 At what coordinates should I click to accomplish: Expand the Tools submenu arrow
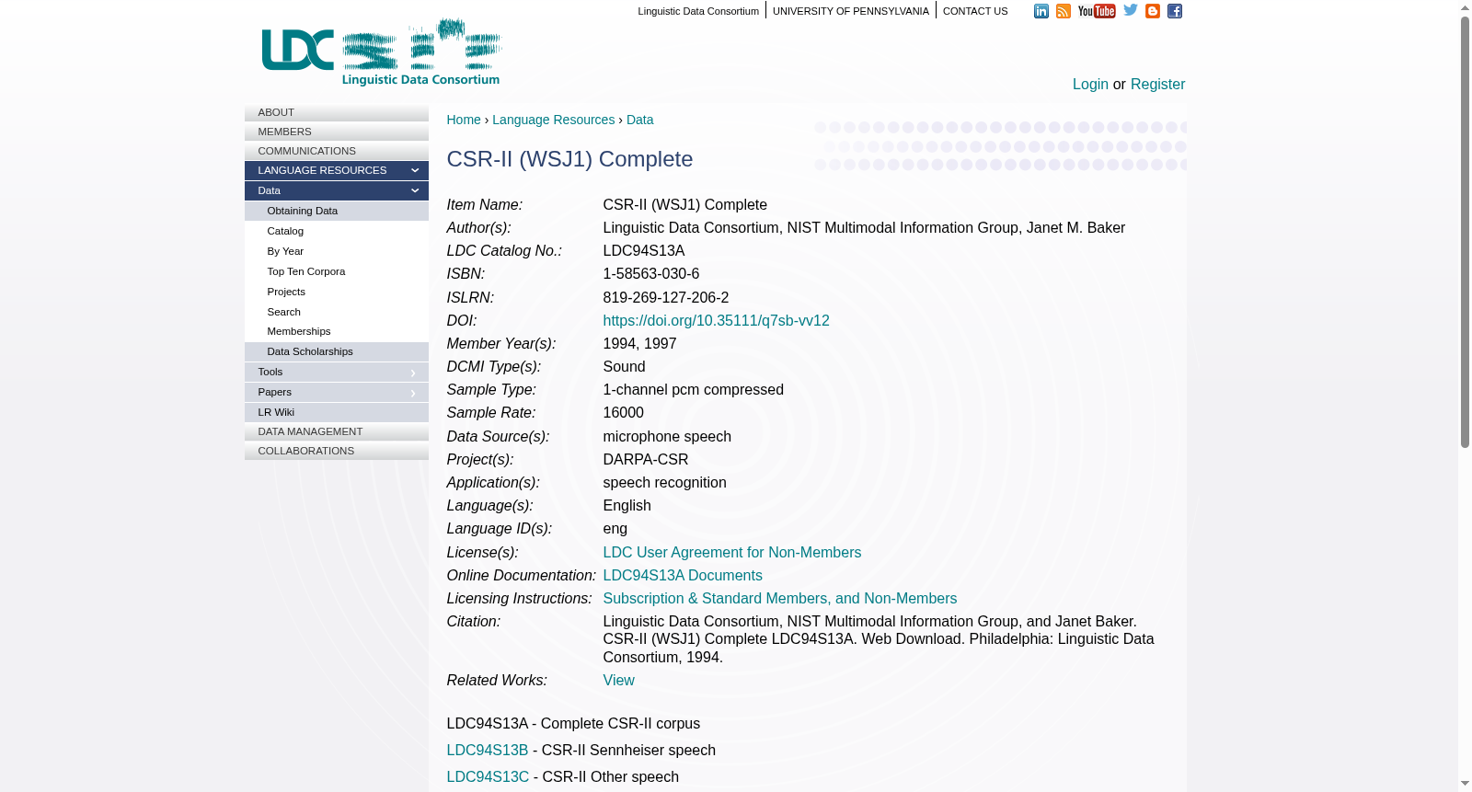point(413,373)
